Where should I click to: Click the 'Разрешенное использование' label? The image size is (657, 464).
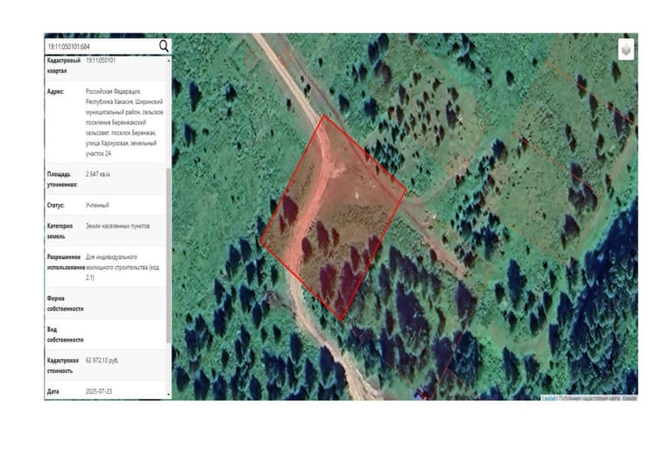click(66, 262)
